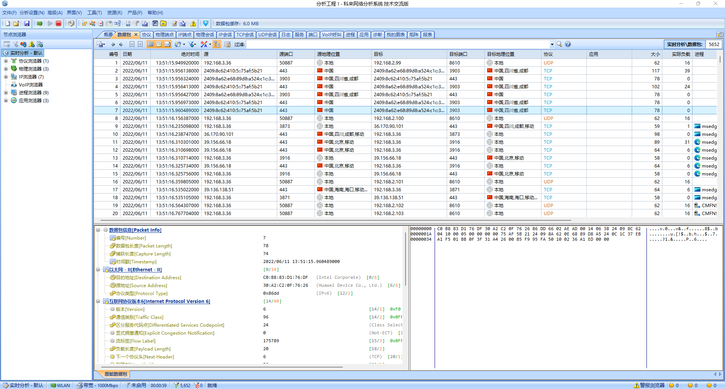Click the network topology icon in main toolbar
The image size is (725, 389).
tap(117, 23)
